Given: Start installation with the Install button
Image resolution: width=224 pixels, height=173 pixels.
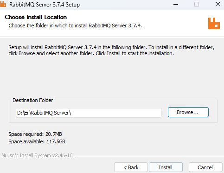Looking at the screenshot, I should pos(166,167).
